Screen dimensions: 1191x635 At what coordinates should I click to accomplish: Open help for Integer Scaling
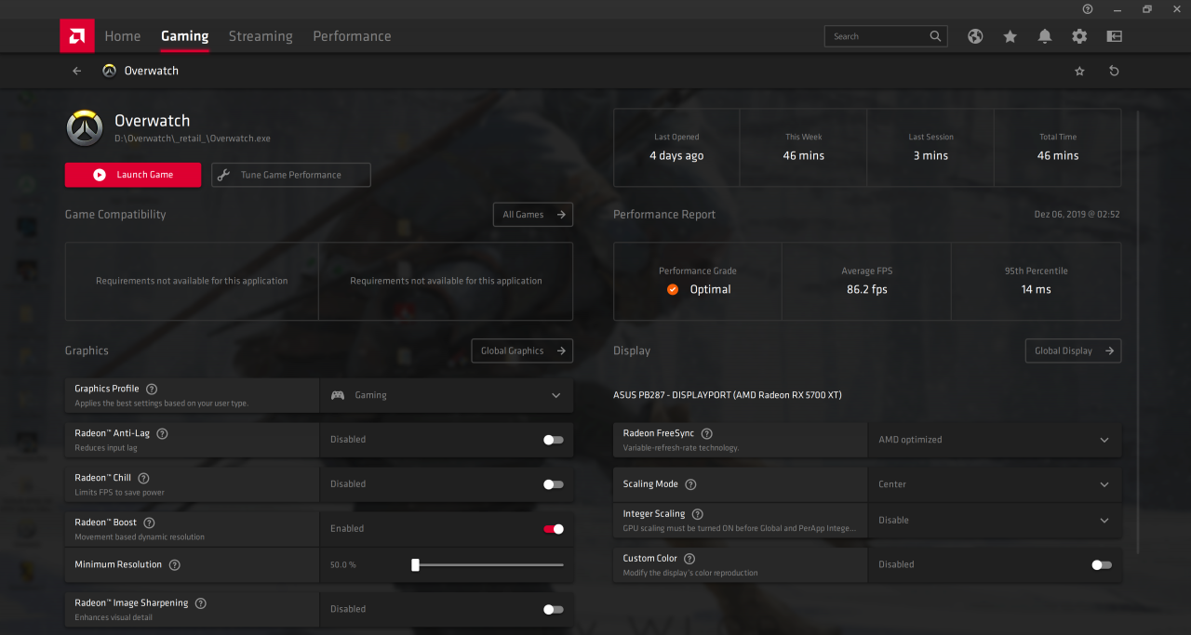697,513
